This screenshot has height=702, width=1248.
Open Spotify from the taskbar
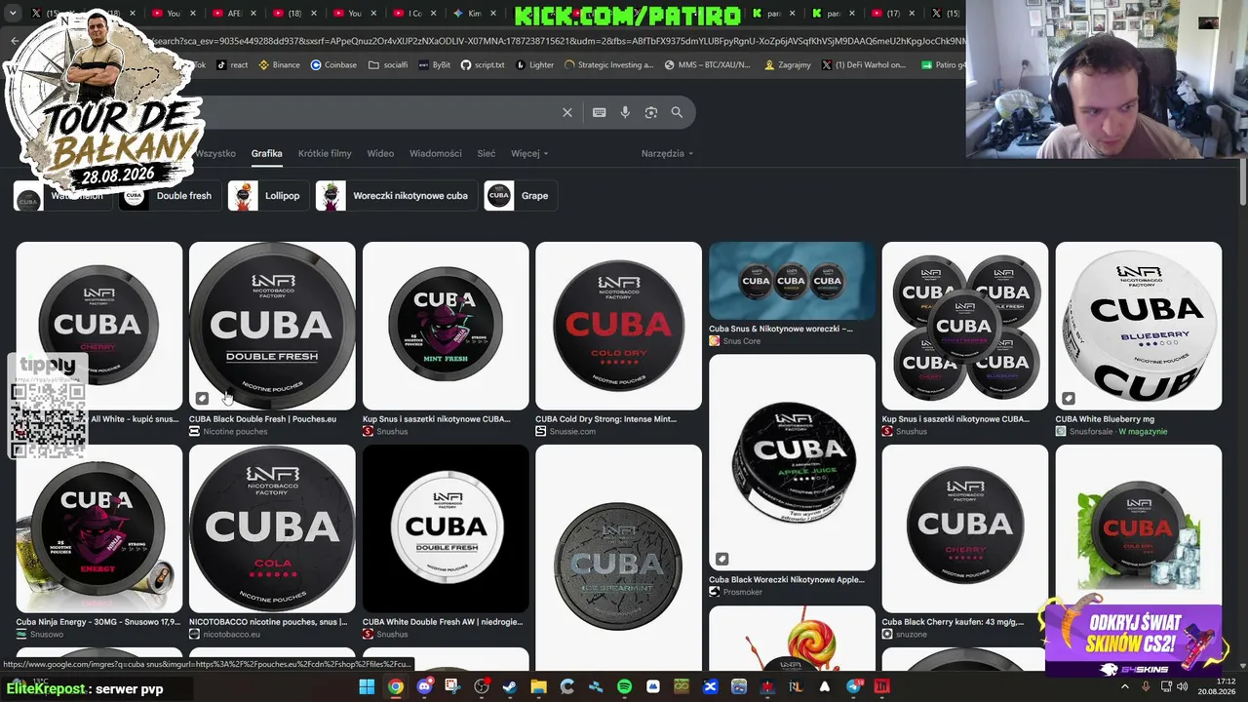[625, 687]
